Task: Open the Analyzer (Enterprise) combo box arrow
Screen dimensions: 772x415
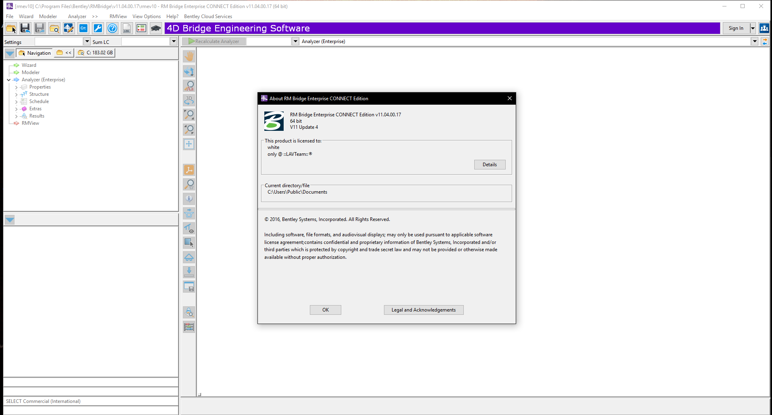Action: point(755,41)
